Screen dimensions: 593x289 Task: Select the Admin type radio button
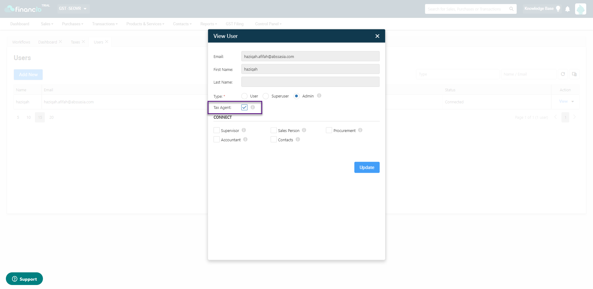pos(296,96)
